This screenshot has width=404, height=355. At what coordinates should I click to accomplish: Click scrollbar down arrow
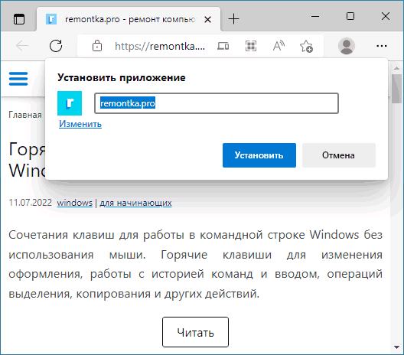[397, 347]
